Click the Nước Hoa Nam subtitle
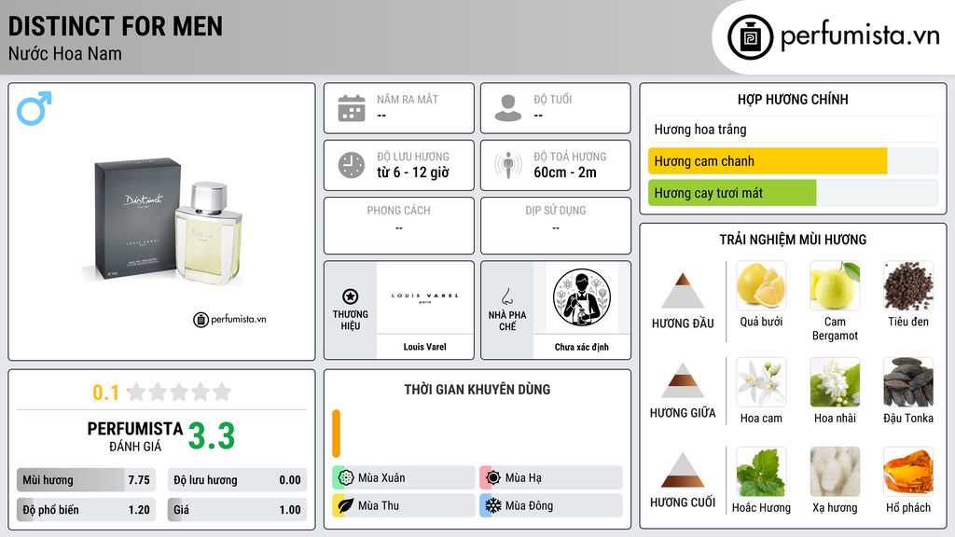 click(65, 54)
